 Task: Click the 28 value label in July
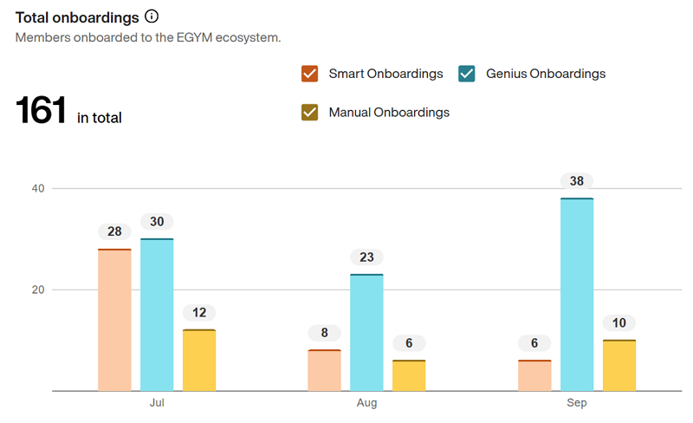[x=114, y=231]
